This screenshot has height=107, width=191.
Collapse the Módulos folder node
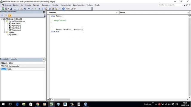[4, 32]
